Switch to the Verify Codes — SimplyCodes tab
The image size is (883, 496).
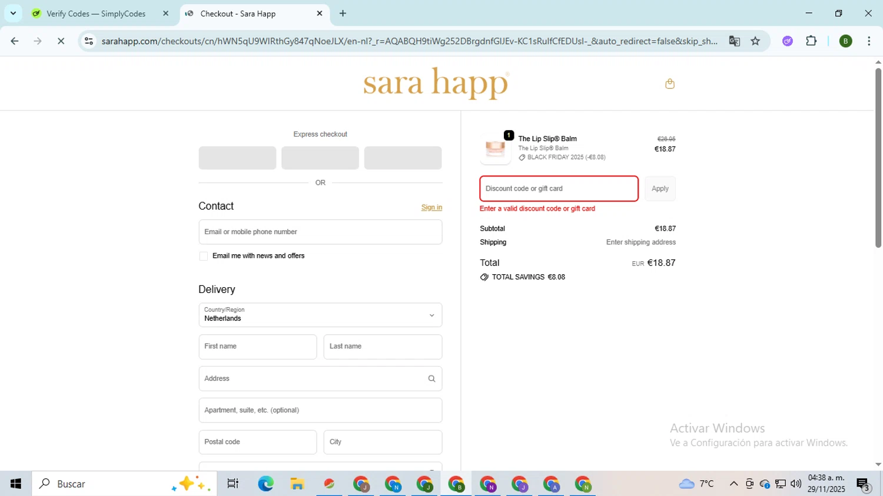pos(96,14)
